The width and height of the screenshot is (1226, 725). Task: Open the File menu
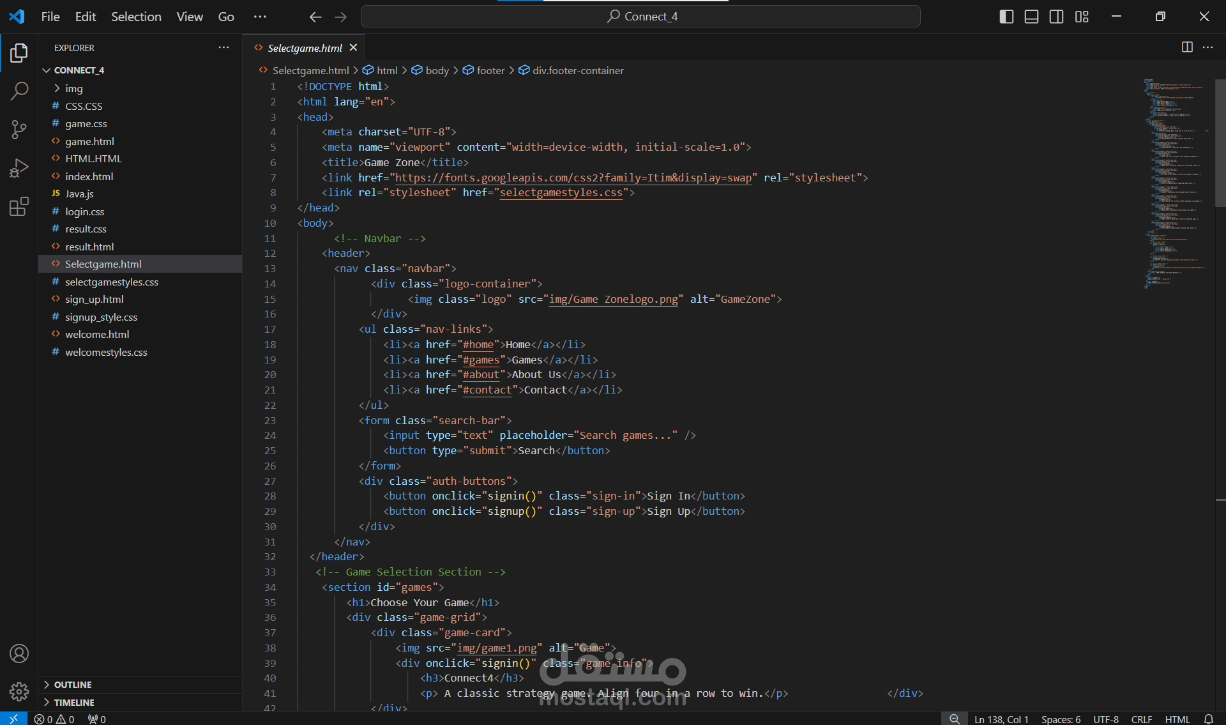click(50, 17)
